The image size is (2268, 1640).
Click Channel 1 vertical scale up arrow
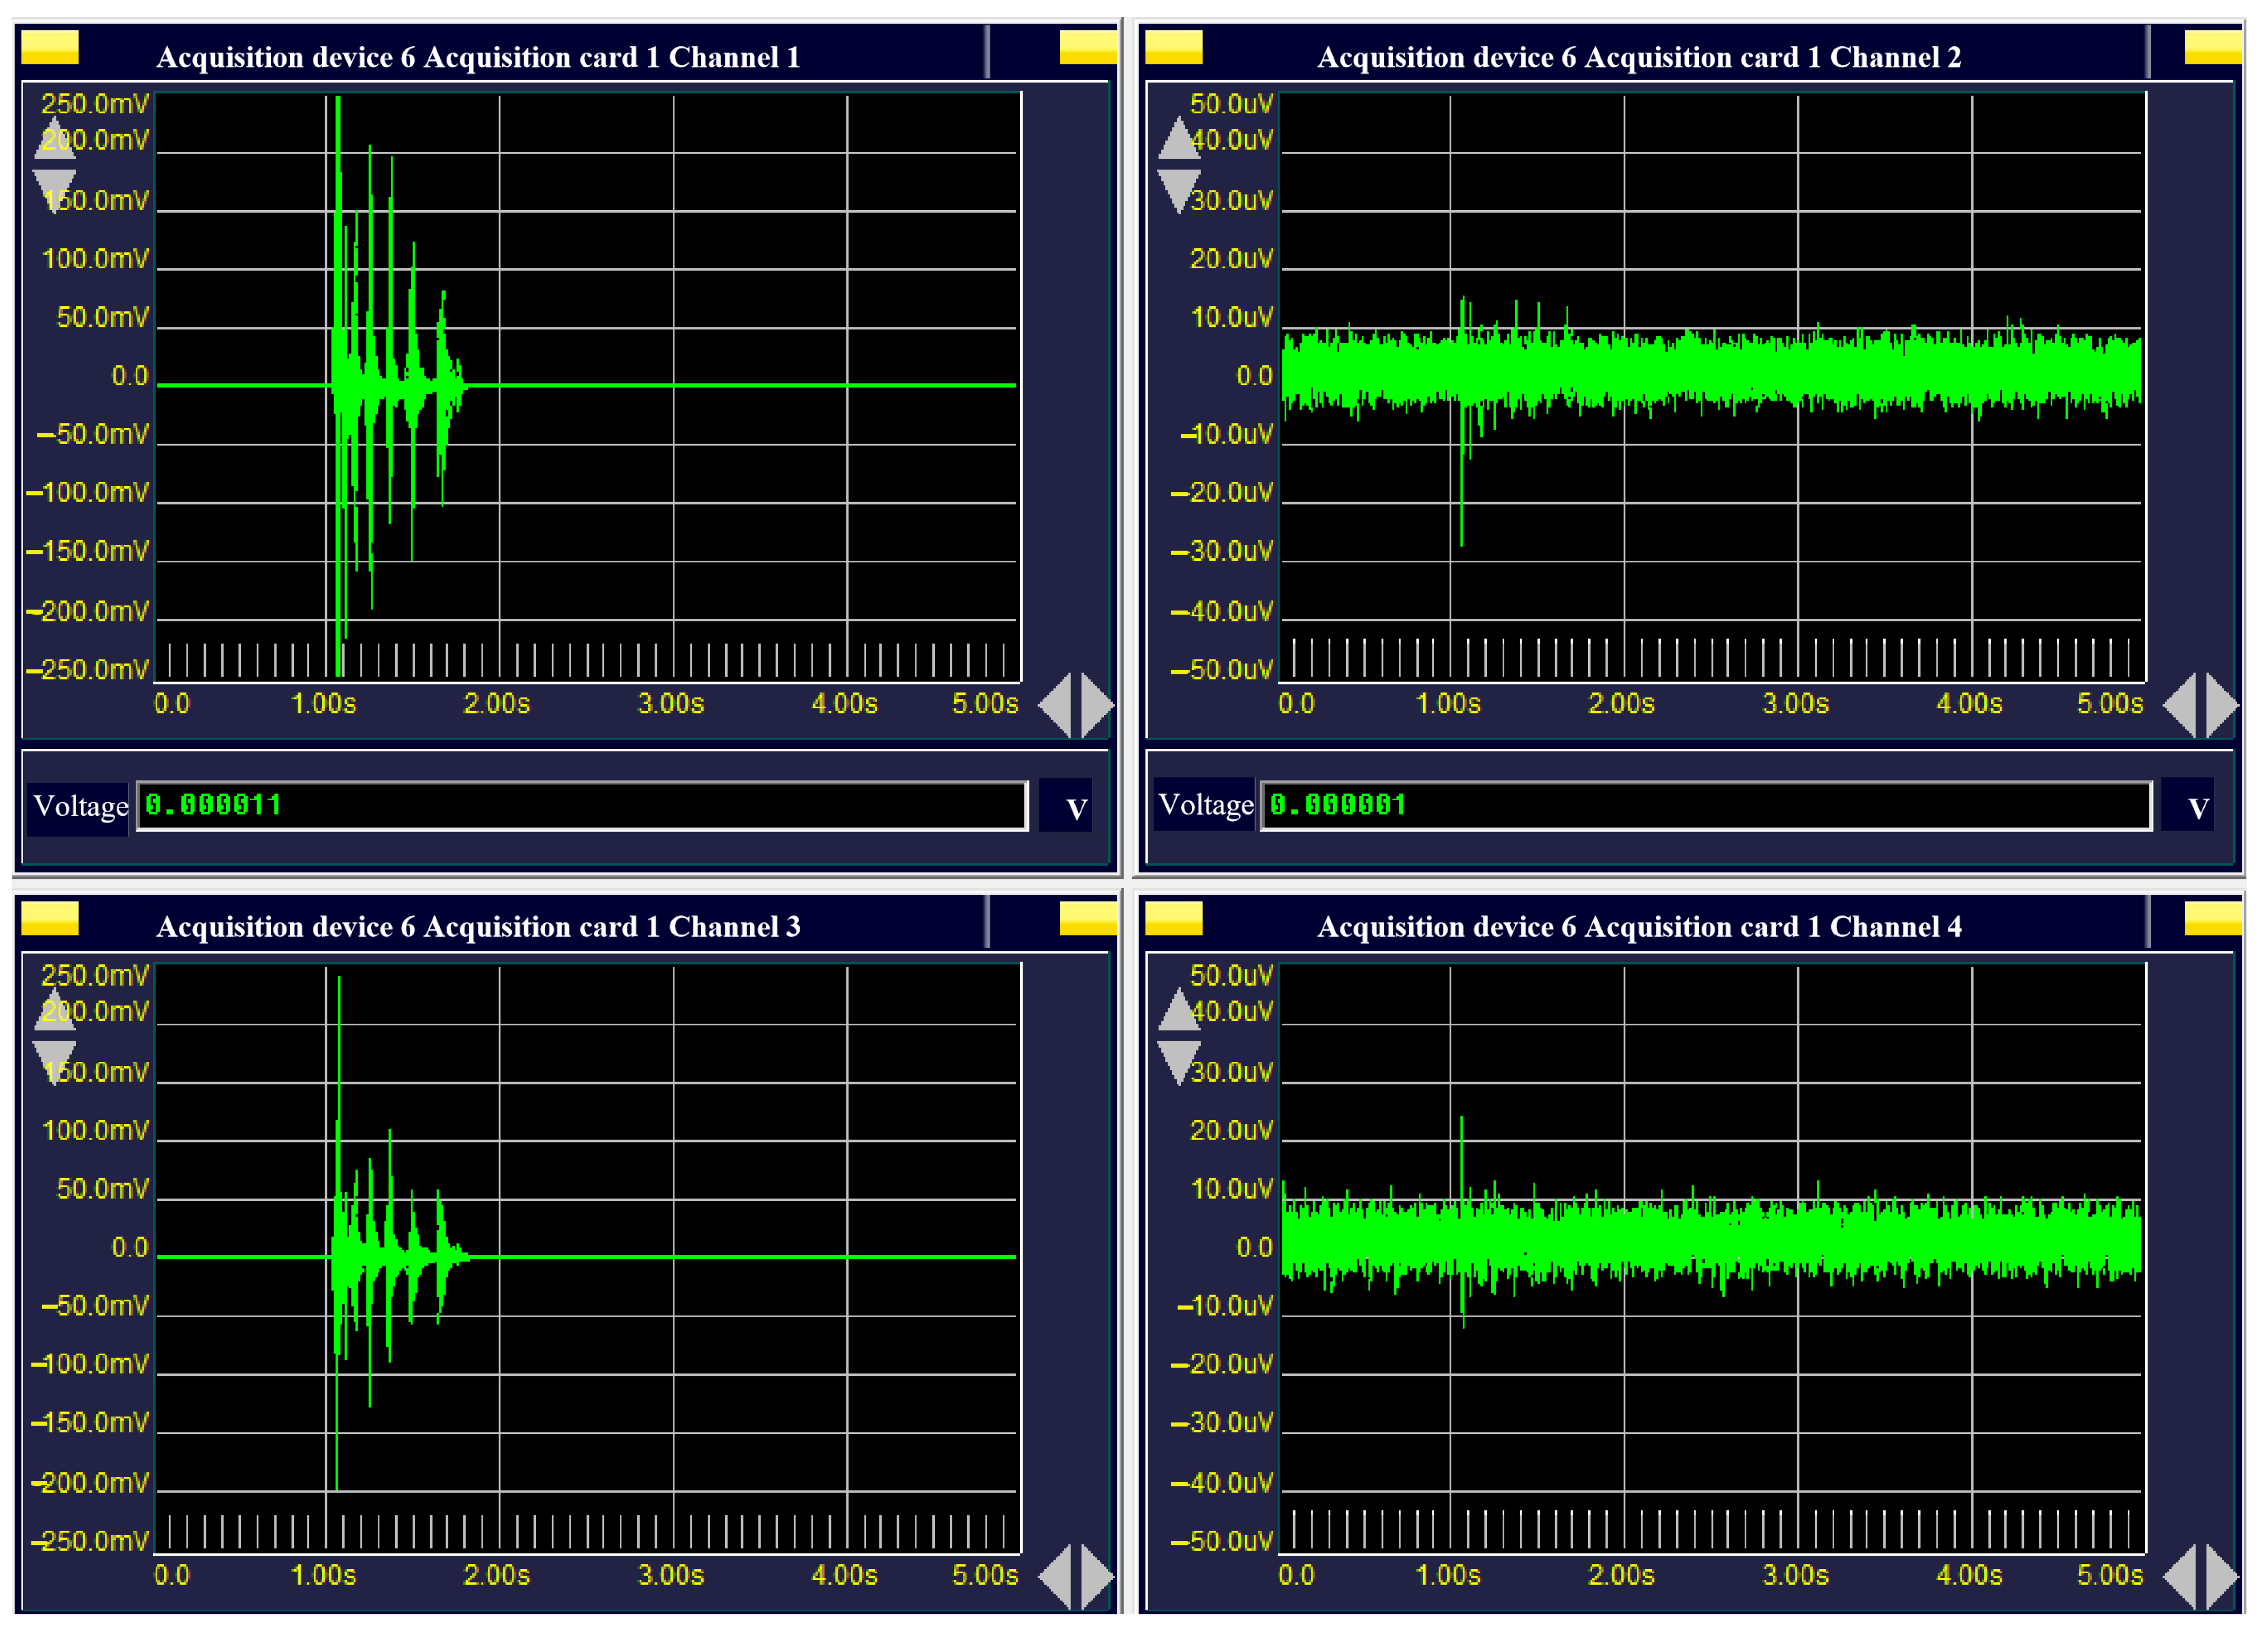pos(55,139)
